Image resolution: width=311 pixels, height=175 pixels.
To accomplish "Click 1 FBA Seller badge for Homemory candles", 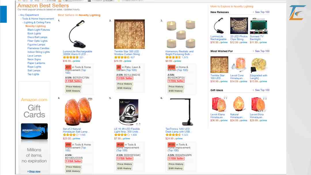I will point(176,81).
